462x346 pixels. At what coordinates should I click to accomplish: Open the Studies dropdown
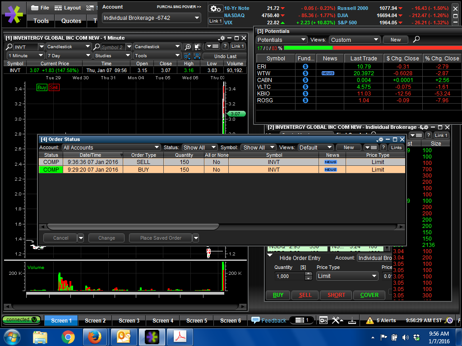click(x=112, y=55)
